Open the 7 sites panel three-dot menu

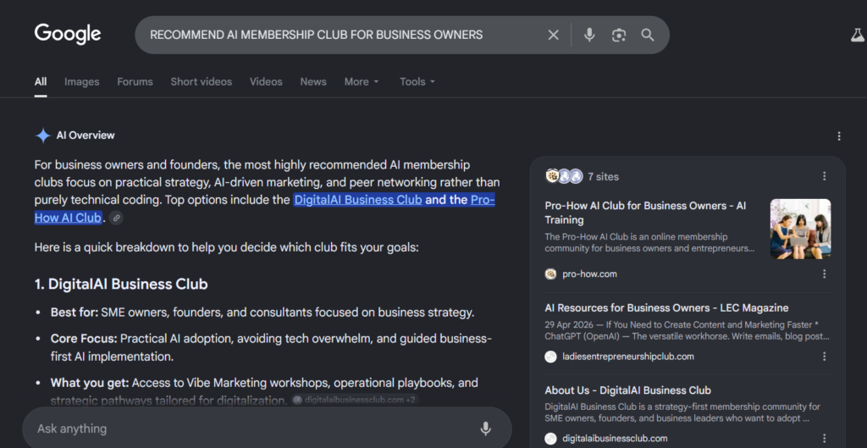coord(825,176)
